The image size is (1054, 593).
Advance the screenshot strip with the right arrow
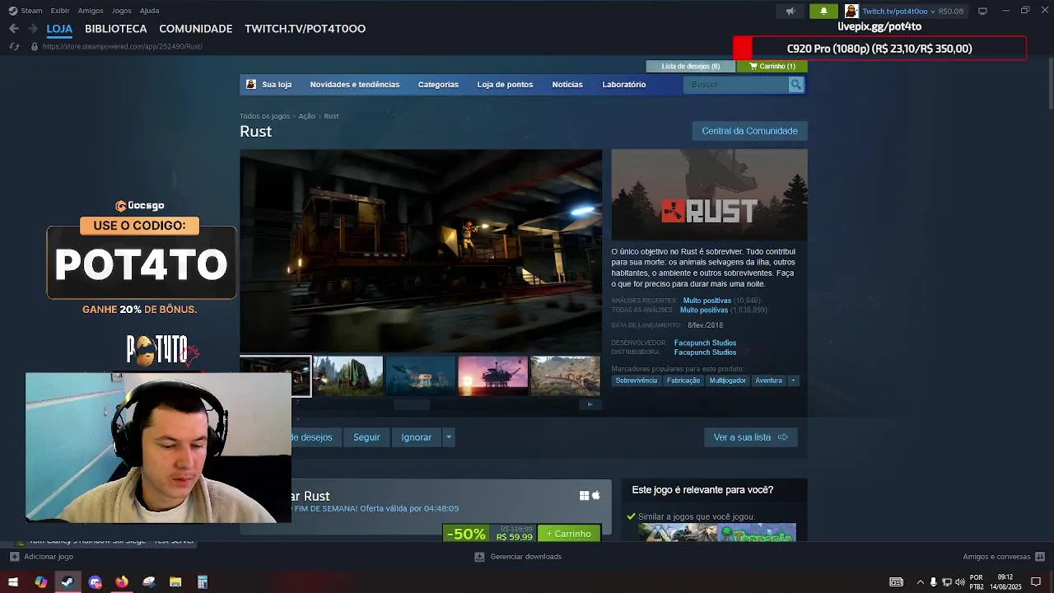pyautogui.click(x=590, y=404)
